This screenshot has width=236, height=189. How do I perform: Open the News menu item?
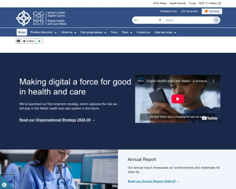pyautogui.click(x=114, y=32)
